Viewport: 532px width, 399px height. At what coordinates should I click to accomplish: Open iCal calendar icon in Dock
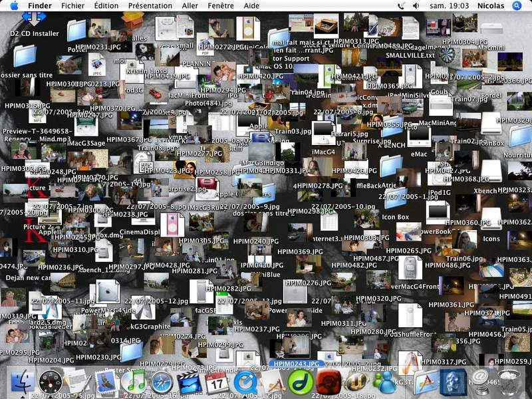(217, 382)
